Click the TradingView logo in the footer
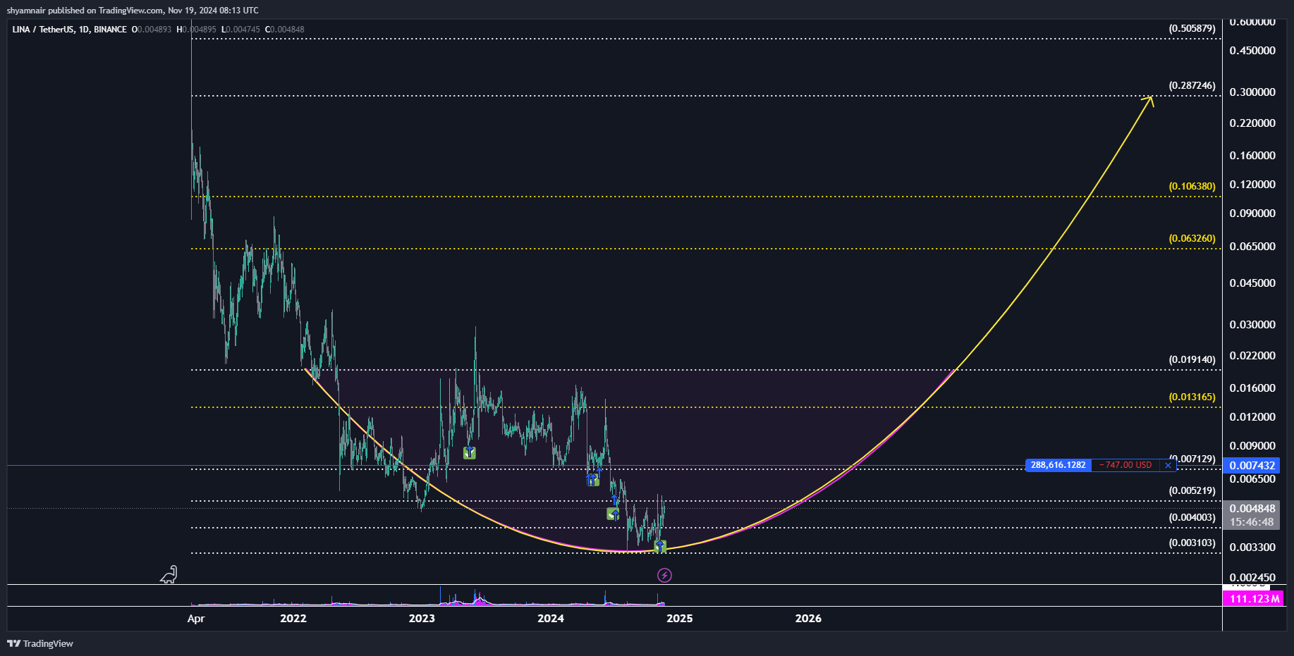Screen dimensions: 1294x656 [40, 643]
